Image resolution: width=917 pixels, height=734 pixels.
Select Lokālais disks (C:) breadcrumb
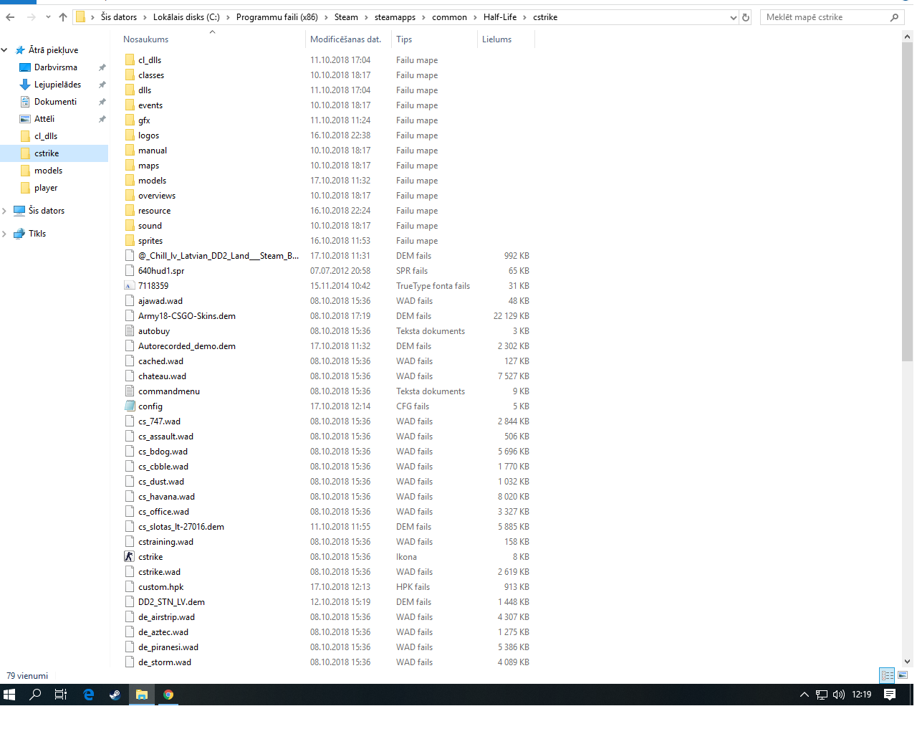[x=186, y=17]
